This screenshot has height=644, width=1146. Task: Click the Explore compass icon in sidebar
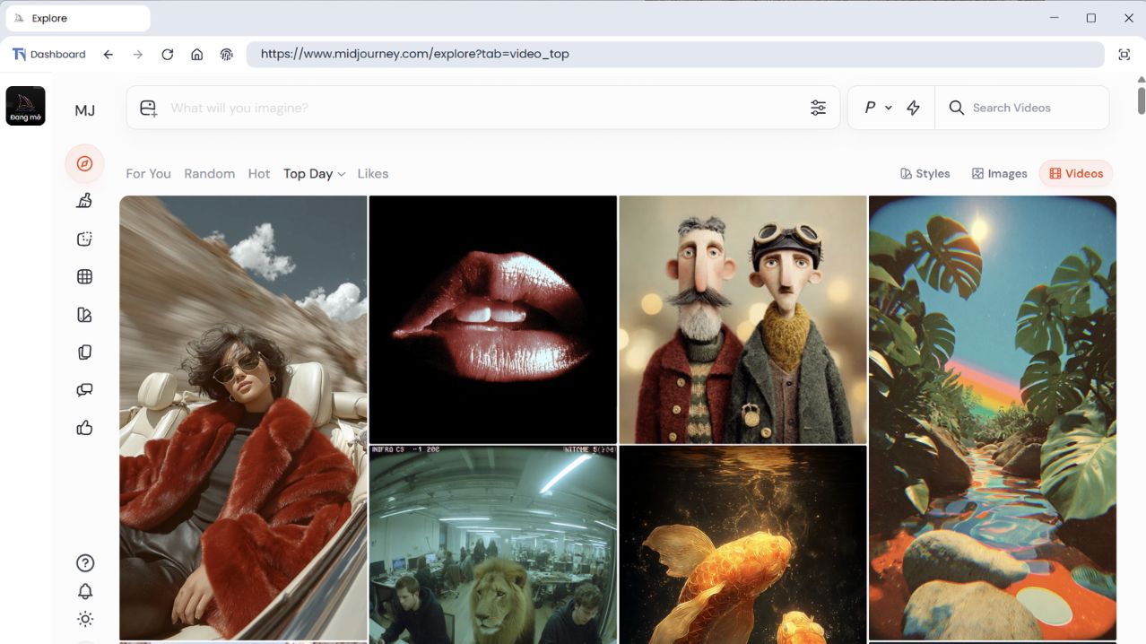click(x=84, y=164)
